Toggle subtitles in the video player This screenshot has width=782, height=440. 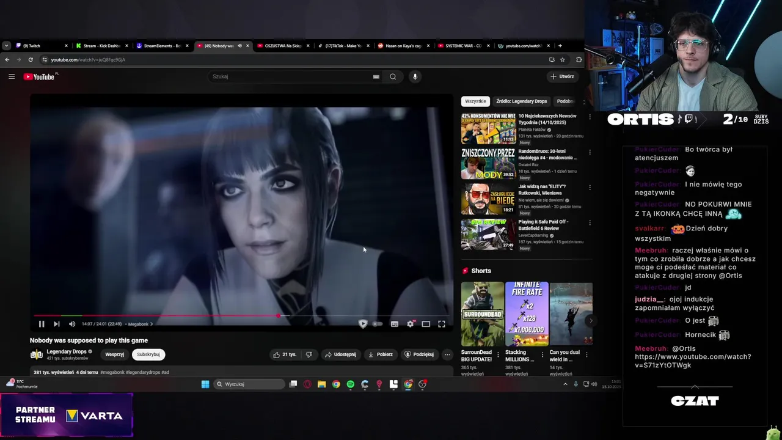395,324
